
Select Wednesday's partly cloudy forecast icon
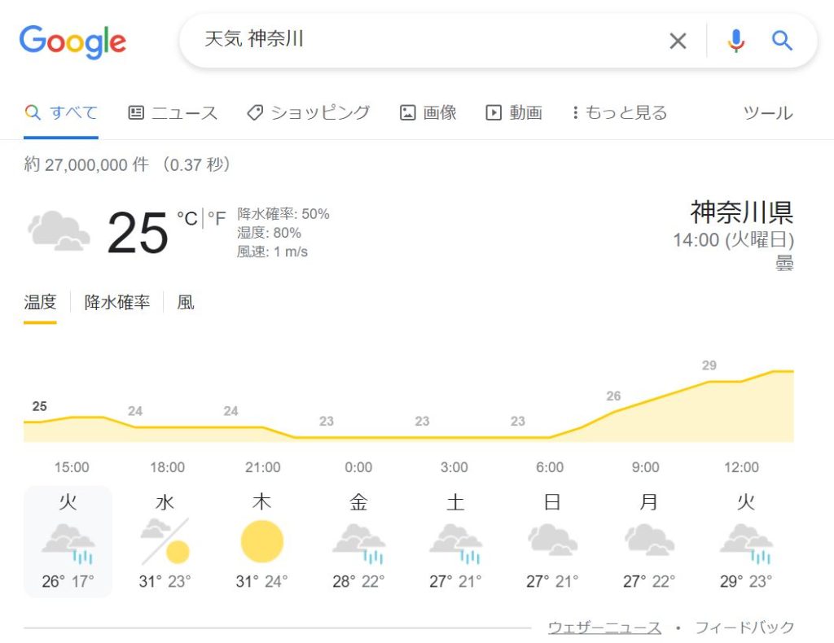click(165, 541)
